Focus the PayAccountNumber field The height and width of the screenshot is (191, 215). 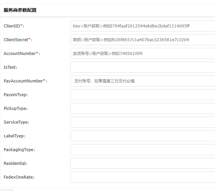pos(142,81)
